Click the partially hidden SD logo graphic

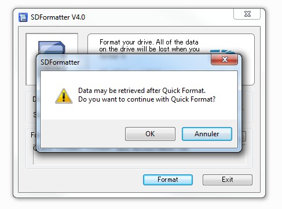coord(222,52)
